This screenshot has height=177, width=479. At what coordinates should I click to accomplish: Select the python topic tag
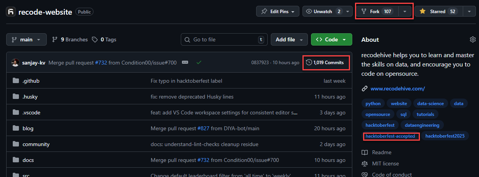[x=373, y=103]
